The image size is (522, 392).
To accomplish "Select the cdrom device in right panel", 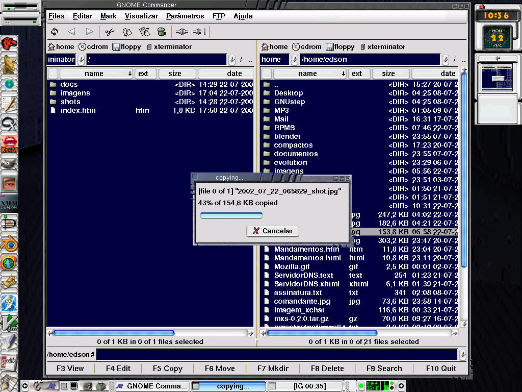I will pyautogui.click(x=307, y=46).
